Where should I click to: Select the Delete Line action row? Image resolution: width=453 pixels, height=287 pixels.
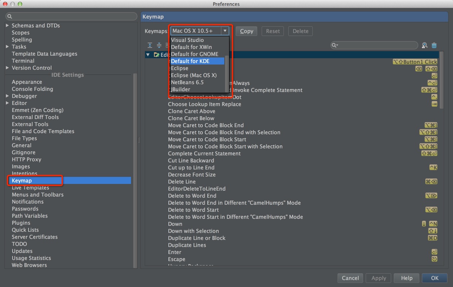182,182
